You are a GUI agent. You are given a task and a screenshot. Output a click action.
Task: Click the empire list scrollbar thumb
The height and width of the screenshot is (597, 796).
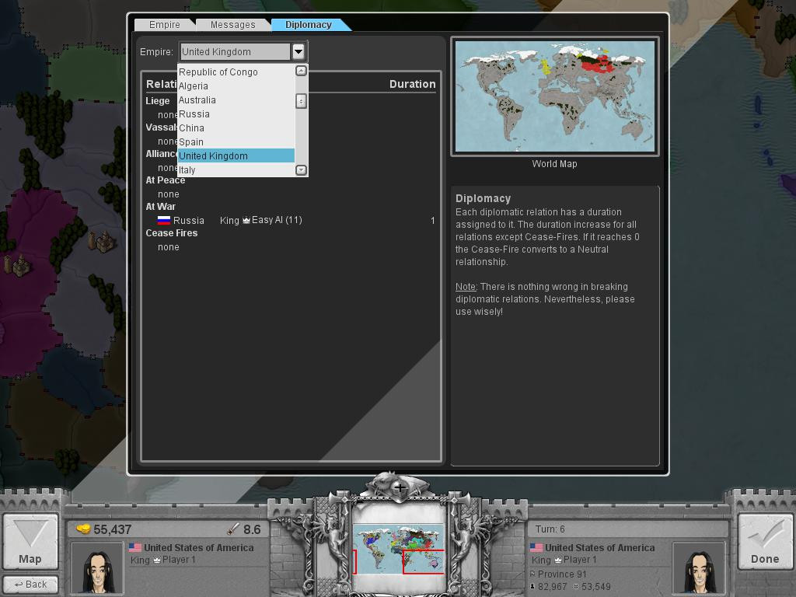(x=301, y=101)
